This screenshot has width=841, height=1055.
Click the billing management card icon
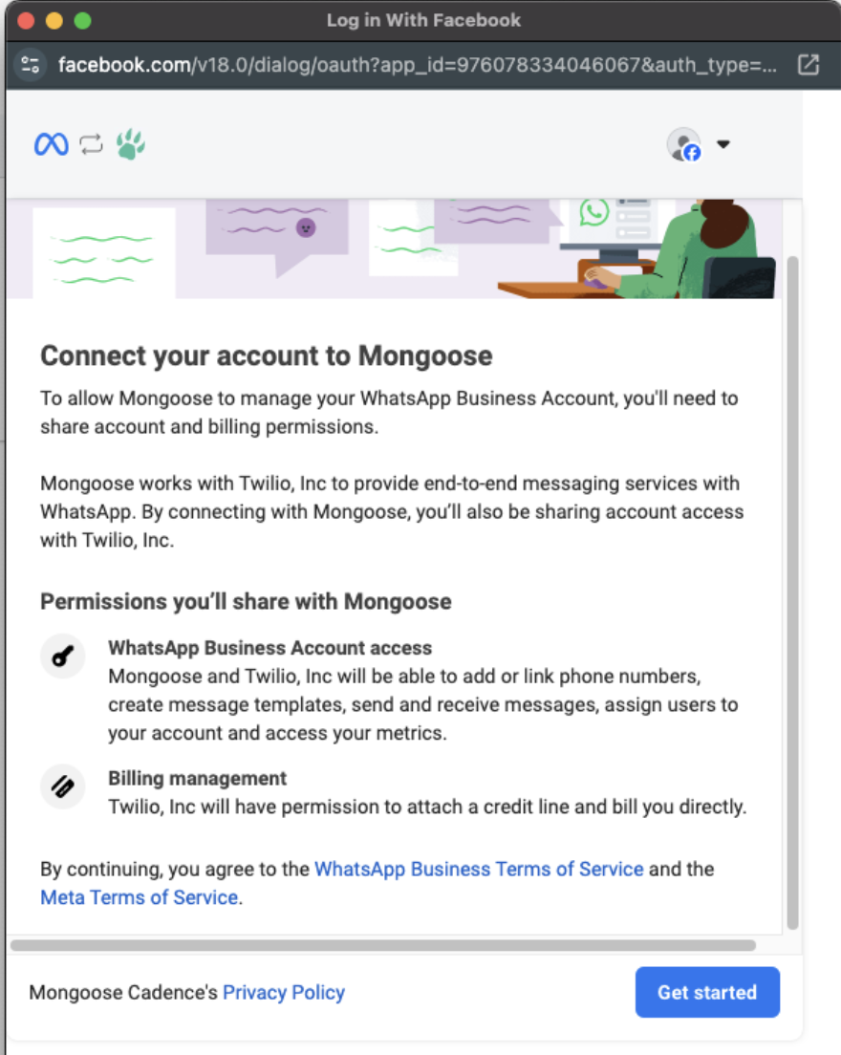click(x=62, y=786)
